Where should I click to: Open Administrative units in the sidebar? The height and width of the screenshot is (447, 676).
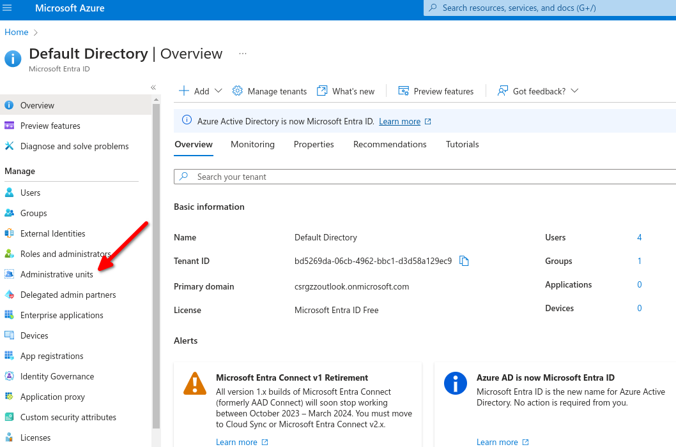pos(56,274)
